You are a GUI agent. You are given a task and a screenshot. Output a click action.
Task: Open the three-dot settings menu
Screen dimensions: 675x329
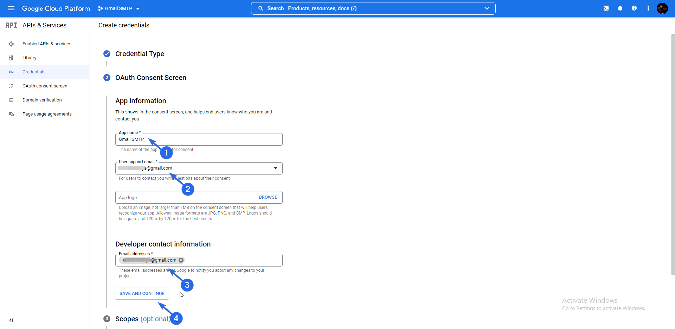pos(648,8)
